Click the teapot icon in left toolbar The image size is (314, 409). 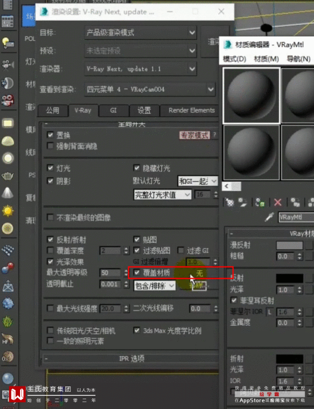click(x=7, y=176)
